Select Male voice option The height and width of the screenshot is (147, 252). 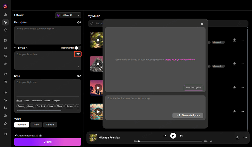pyautogui.click(x=36, y=125)
